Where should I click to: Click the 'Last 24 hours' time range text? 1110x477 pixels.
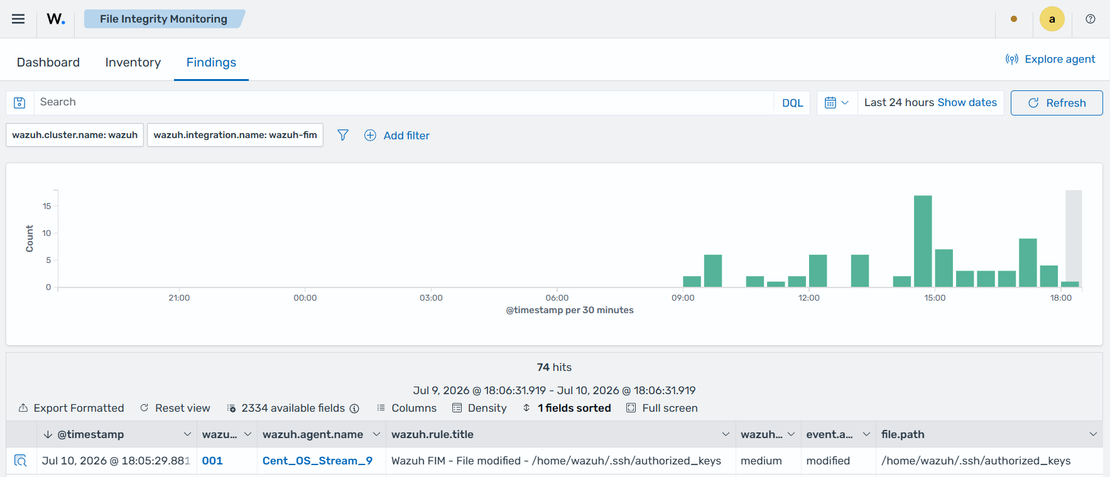click(x=899, y=102)
